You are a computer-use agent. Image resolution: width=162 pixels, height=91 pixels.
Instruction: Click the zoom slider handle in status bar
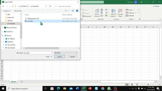148,85
